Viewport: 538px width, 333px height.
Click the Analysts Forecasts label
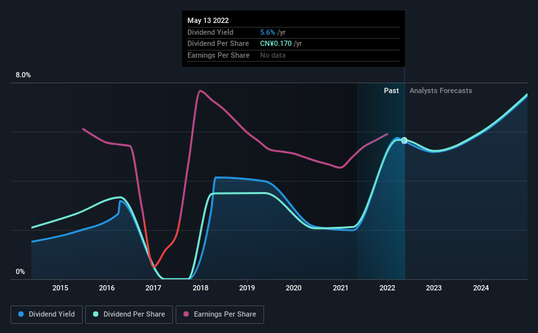point(440,90)
